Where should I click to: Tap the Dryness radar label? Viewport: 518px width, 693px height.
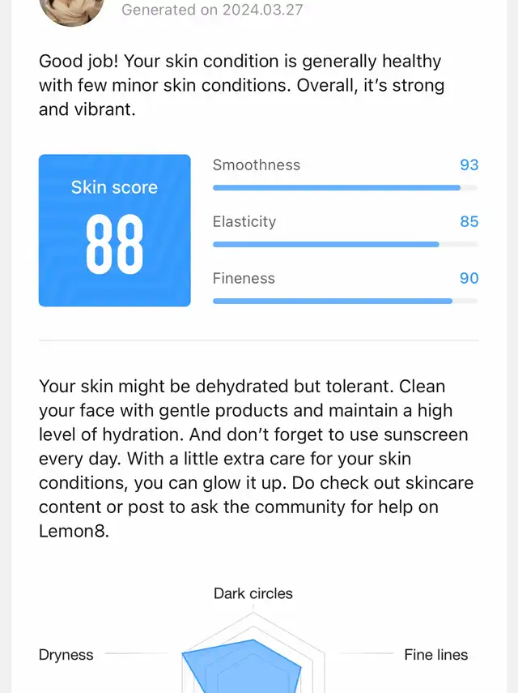pyautogui.click(x=66, y=655)
